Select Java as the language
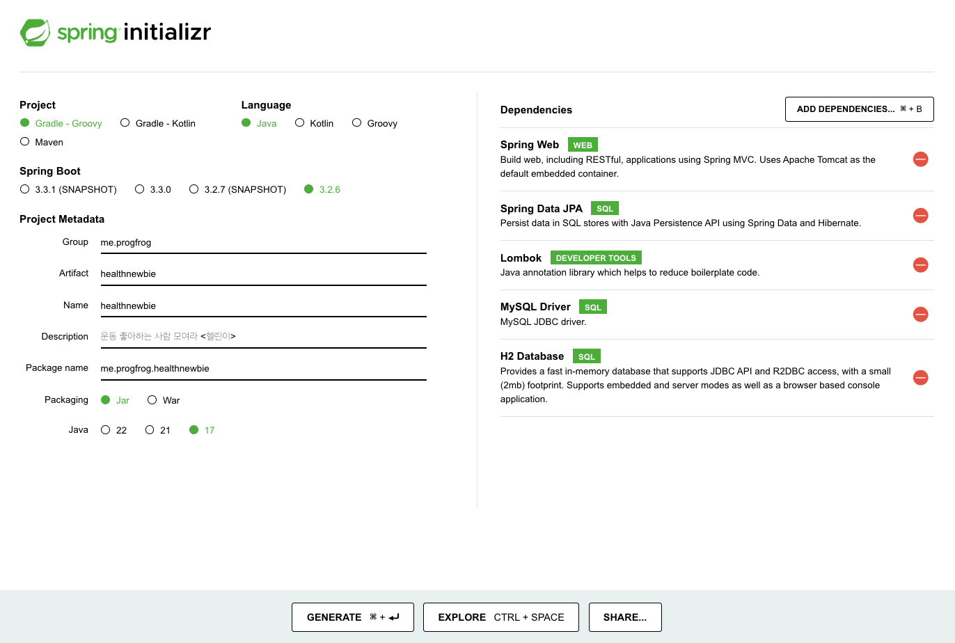This screenshot has width=955, height=643. [x=259, y=123]
